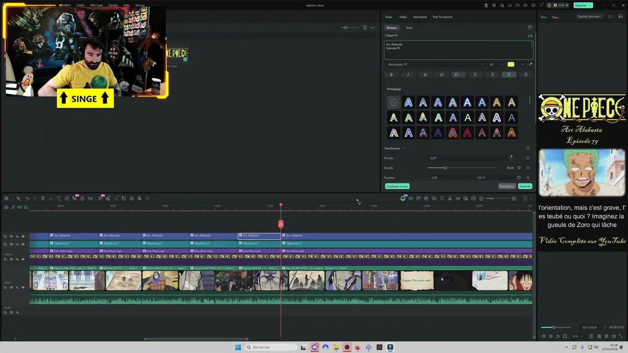Toggle visibility of the Arc Alabasta text track
Image resolution: width=628 pixels, height=353 pixels.
click(23, 236)
